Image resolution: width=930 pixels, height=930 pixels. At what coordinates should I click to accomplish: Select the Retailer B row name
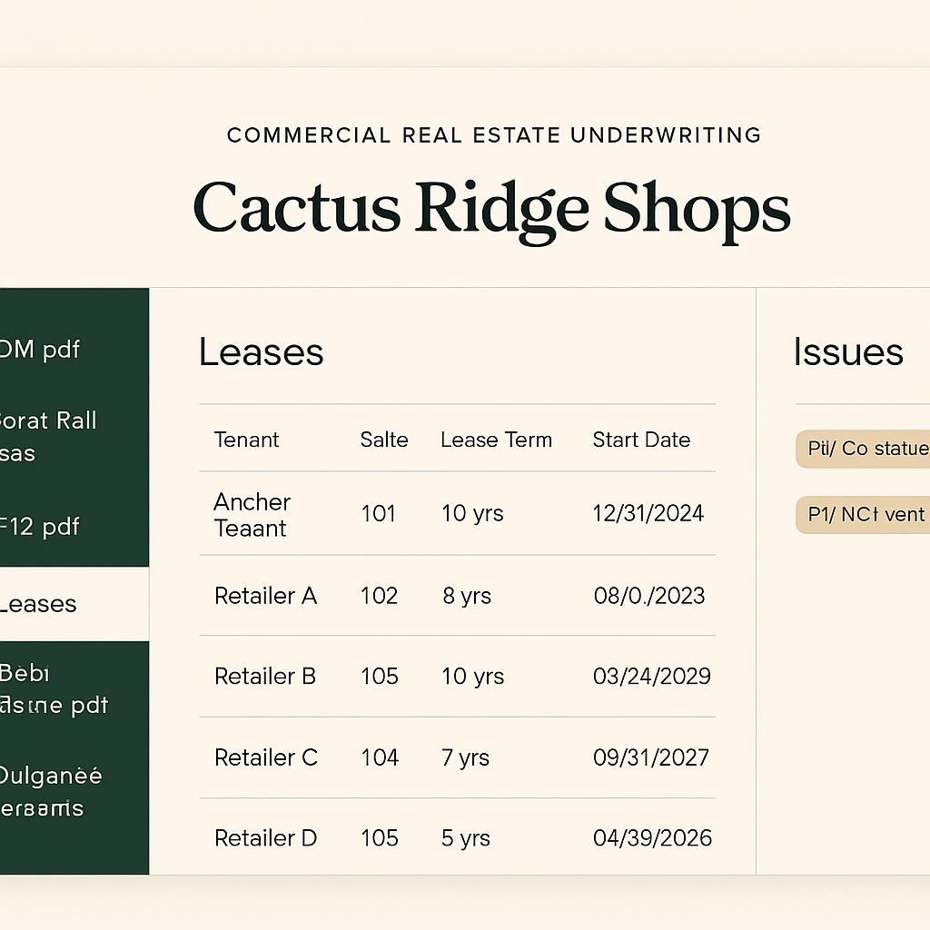tap(265, 676)
